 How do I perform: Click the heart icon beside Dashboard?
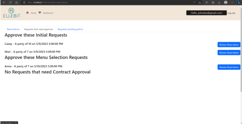[x=40, y=13]
